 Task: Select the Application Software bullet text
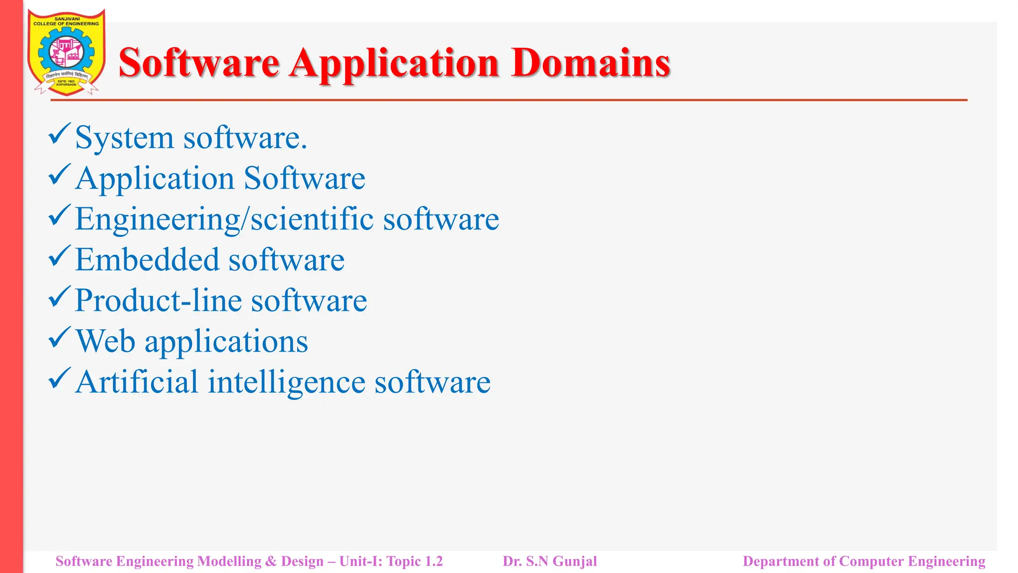coord(220,179)
